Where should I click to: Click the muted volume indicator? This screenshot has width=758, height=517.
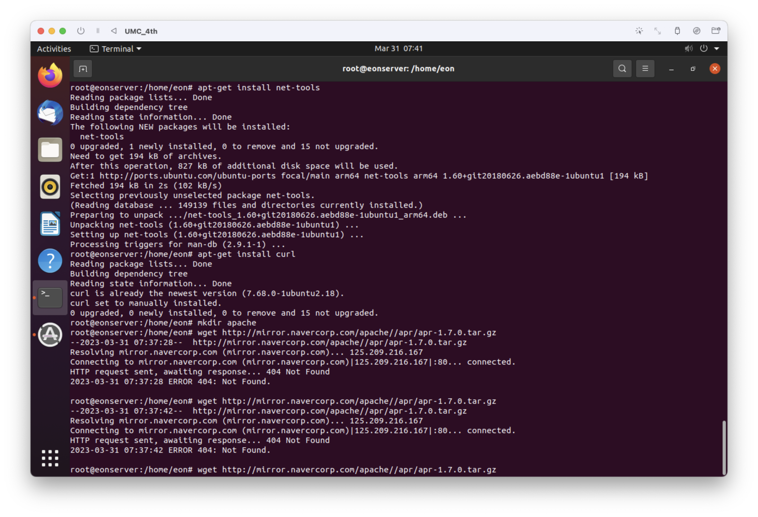point(688,49)
